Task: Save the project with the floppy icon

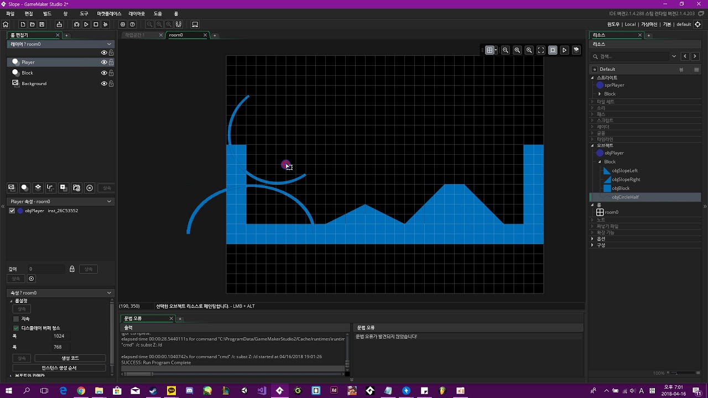Action: [x=41, y=24]
